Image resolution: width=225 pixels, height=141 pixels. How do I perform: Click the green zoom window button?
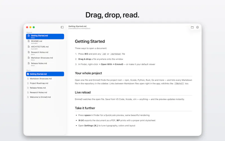click(x=34, y=27)
